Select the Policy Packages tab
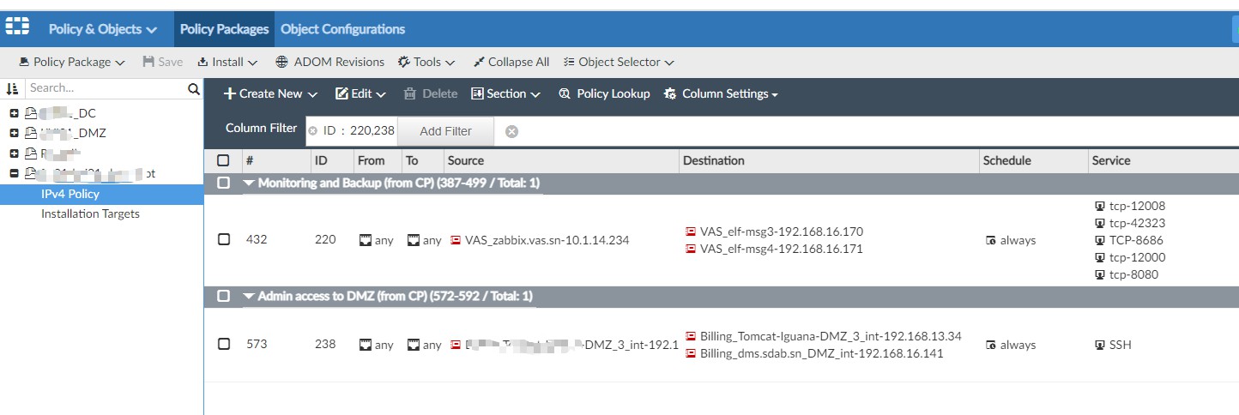The height and width of the screenshot is (415, 1239). coord(224,29)
